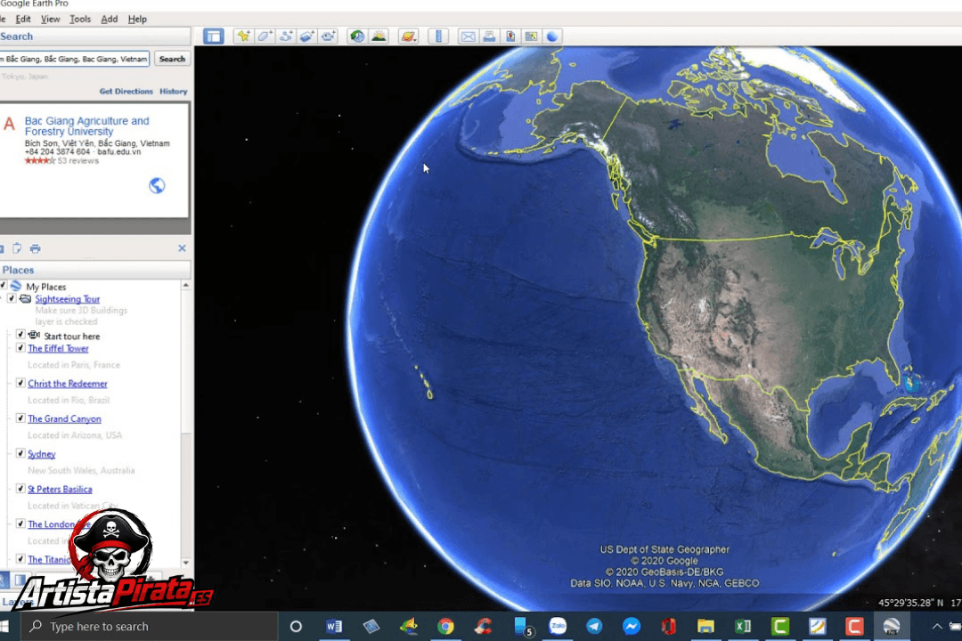Open the search History link
The height and width of the screenshot is (641, 962).
click(173, 92)
